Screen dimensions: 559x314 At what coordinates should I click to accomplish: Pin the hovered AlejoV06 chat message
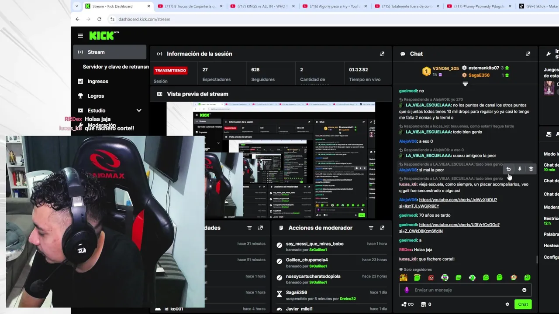point(520,169)
